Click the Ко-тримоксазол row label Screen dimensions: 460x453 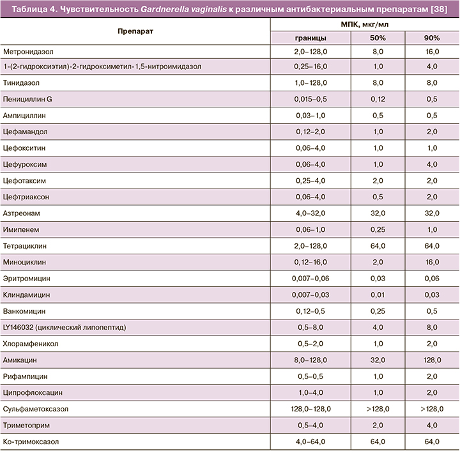click(x=29, y=441)
